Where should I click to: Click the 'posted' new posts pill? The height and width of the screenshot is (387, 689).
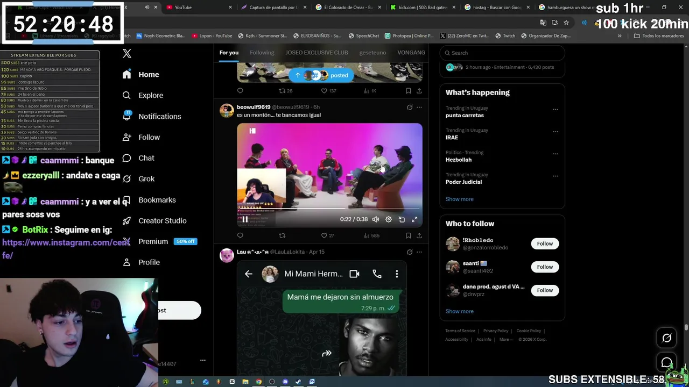321,75
